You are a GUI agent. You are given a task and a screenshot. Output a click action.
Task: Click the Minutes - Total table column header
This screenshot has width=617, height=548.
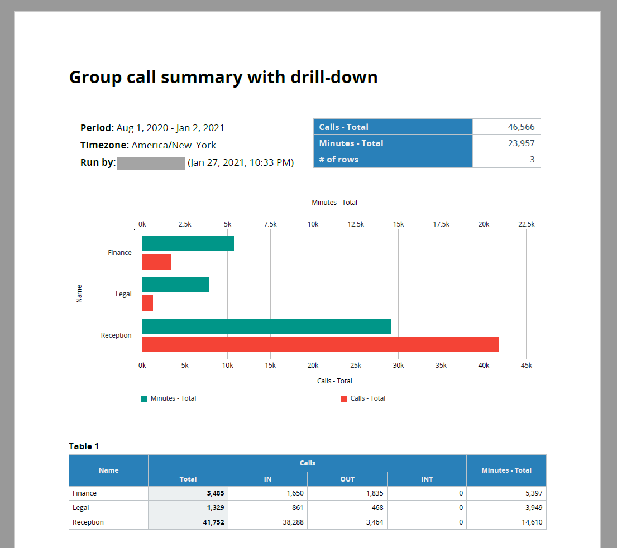506,470
